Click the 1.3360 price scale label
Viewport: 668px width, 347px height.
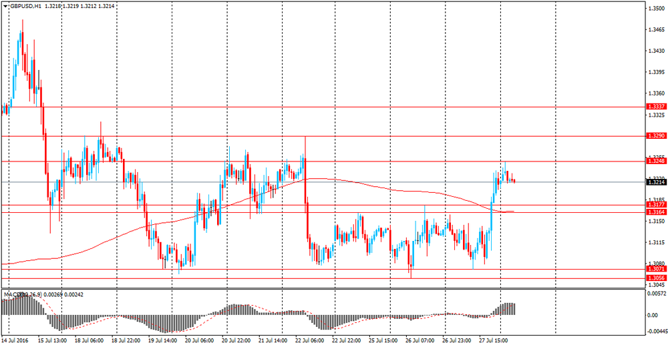pos(655,93)
